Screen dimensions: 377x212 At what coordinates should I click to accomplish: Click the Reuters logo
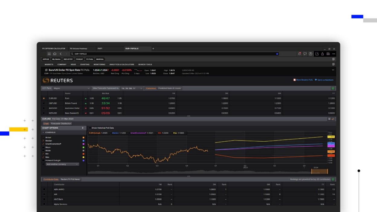pos(58,81)
